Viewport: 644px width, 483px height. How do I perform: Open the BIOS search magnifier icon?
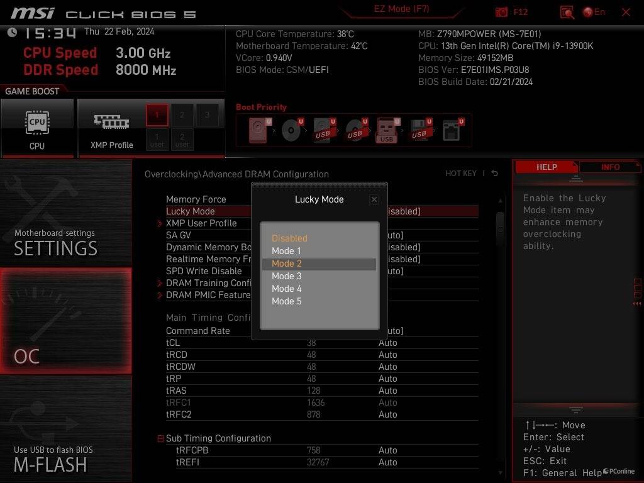pos(567,13)
